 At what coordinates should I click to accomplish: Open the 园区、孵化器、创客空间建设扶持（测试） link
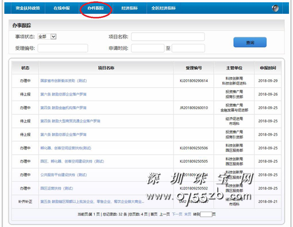[72, 161]
